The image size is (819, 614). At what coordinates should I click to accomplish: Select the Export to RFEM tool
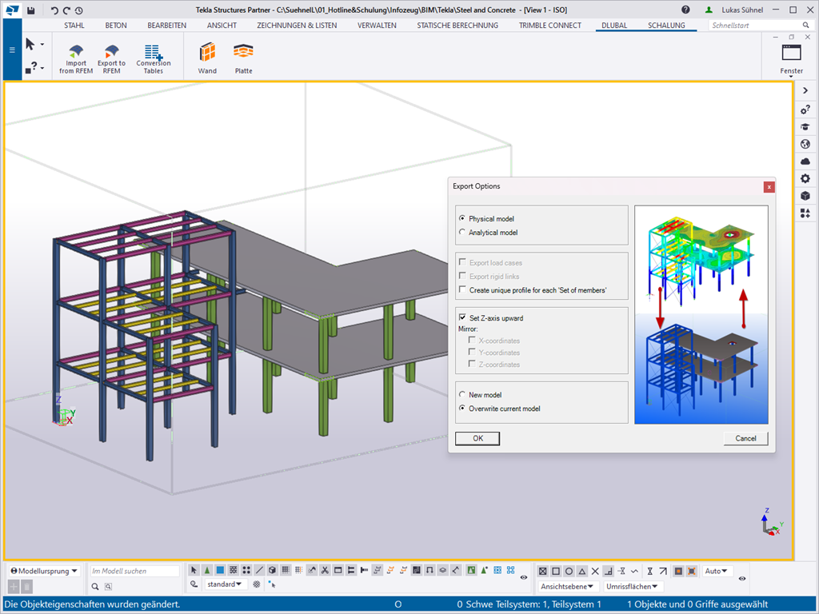[x=111, y=56]
